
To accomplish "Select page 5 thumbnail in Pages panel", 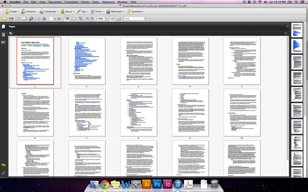I will point(242,61).
